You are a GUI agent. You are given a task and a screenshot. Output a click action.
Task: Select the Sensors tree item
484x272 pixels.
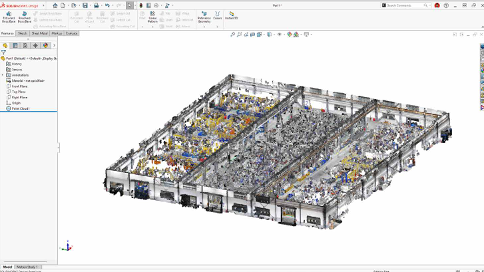click(x=17, y=69)
